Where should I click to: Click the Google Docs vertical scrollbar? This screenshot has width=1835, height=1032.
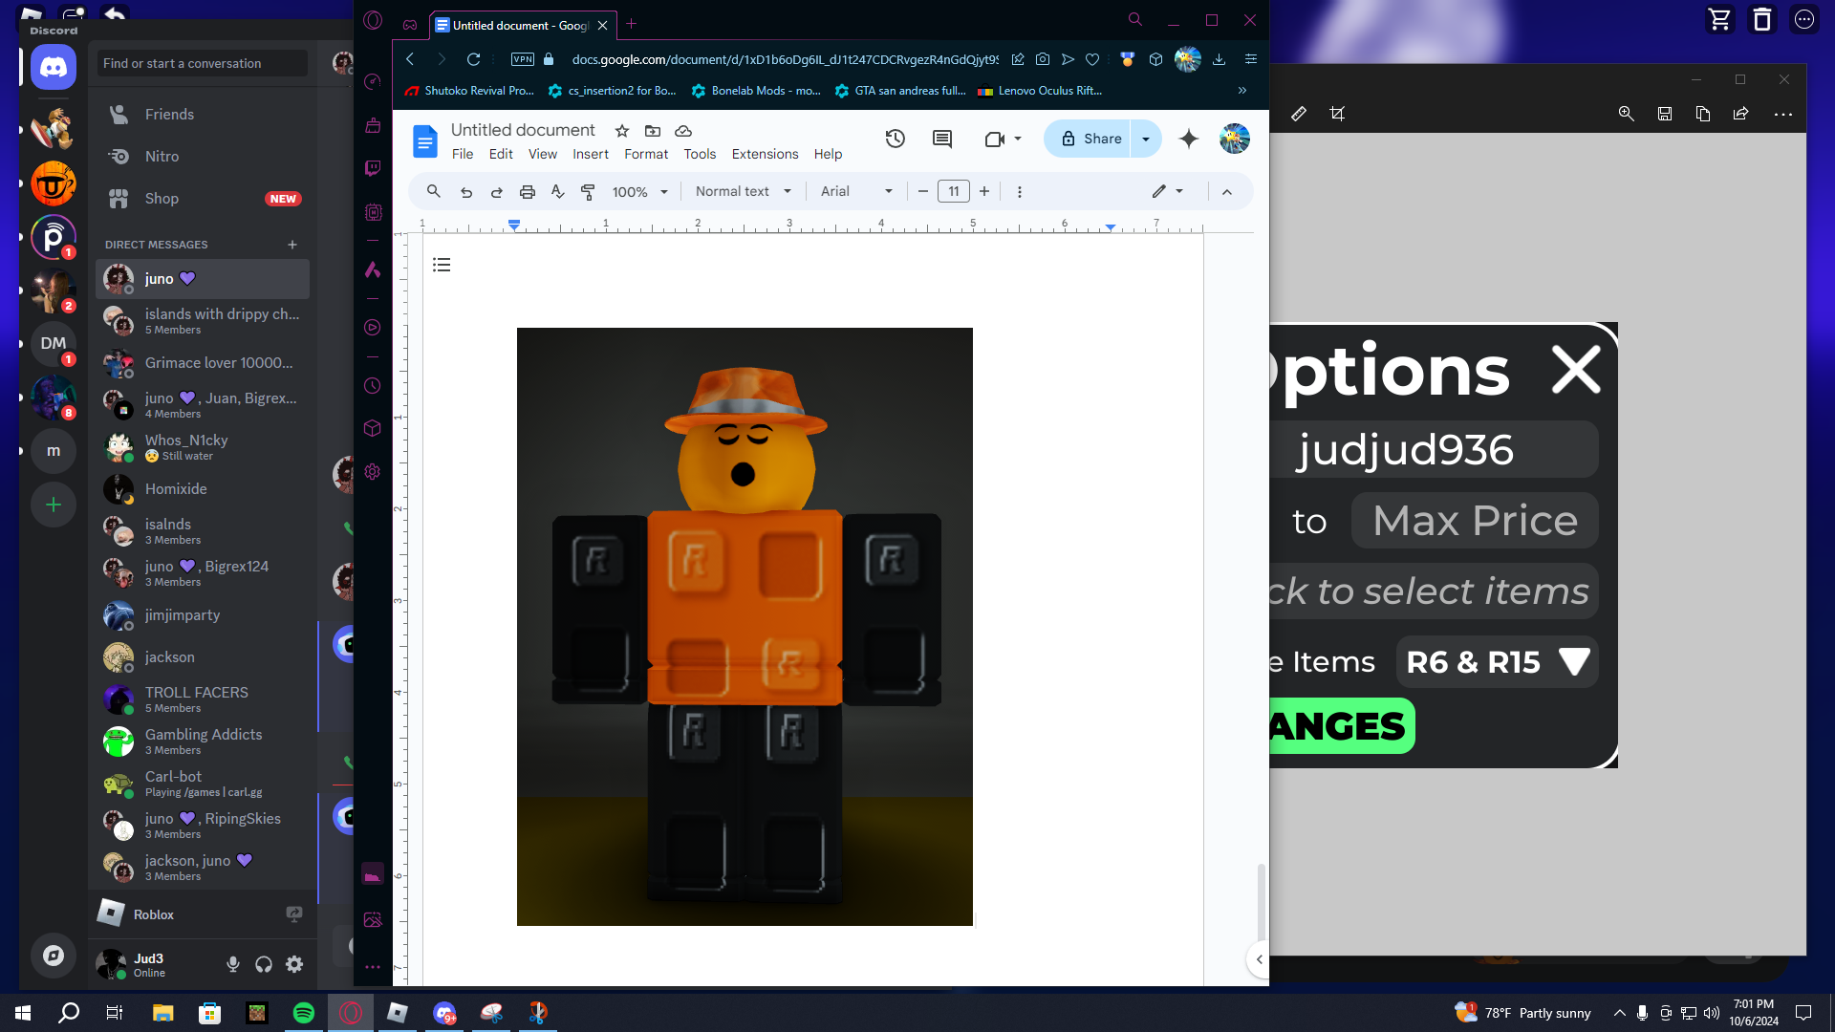pyautogui.click(x=1261, y=901)
